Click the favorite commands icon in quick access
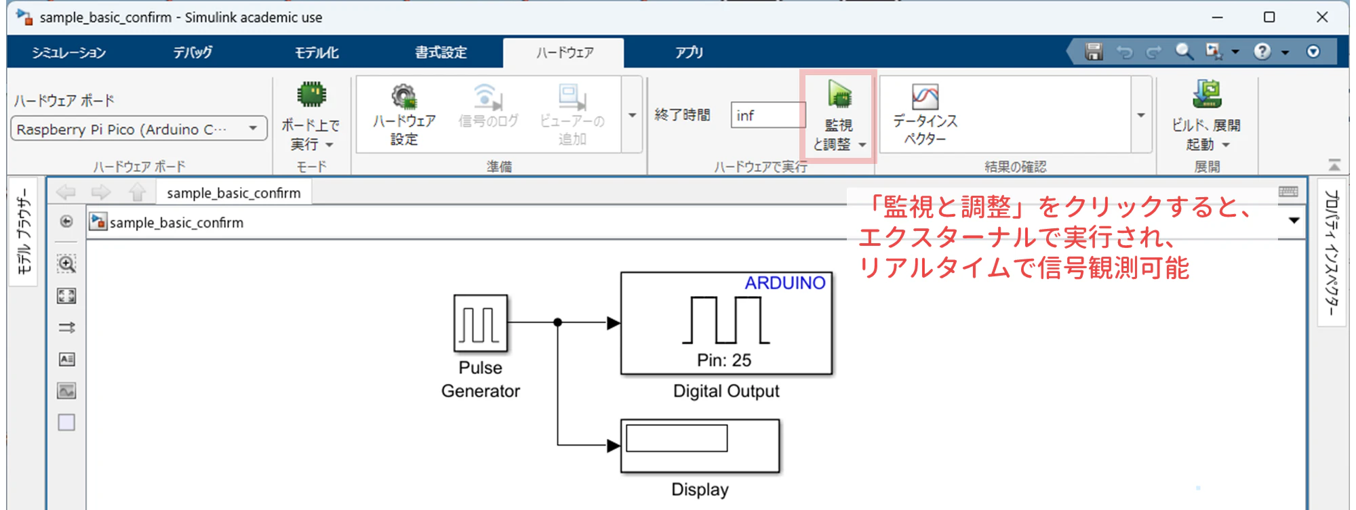Viewport: 1356px width, 510px height. (x=1214, y=51)
